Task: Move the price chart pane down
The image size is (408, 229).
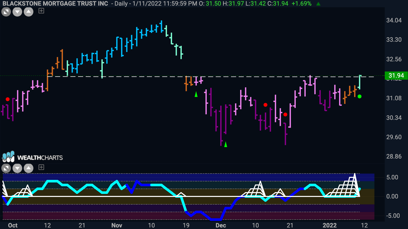Action: tap(17, 12)
